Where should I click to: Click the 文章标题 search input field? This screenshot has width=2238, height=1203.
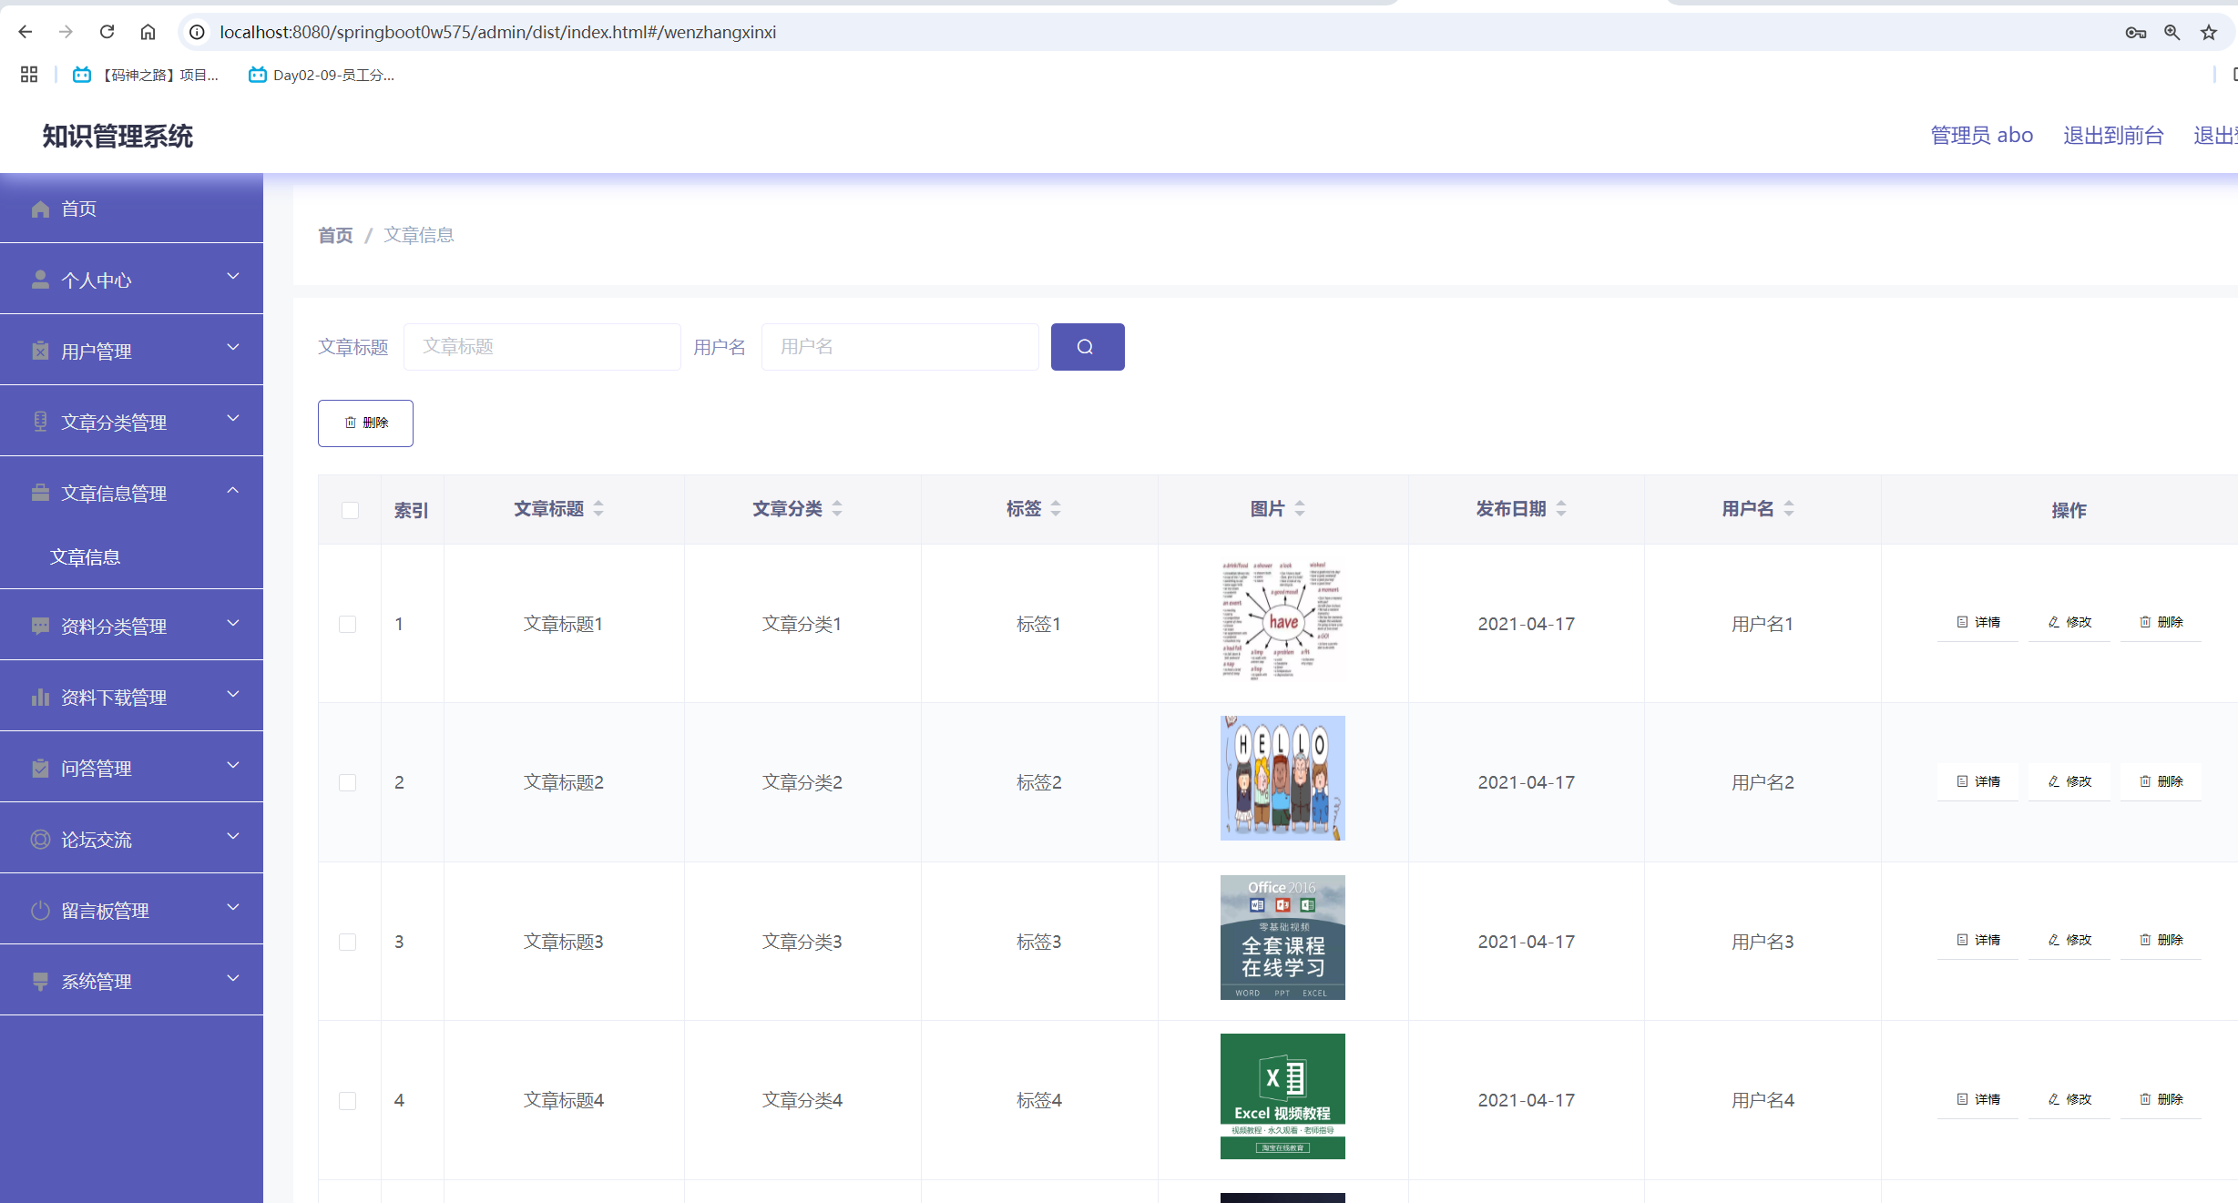pos(542,347)
